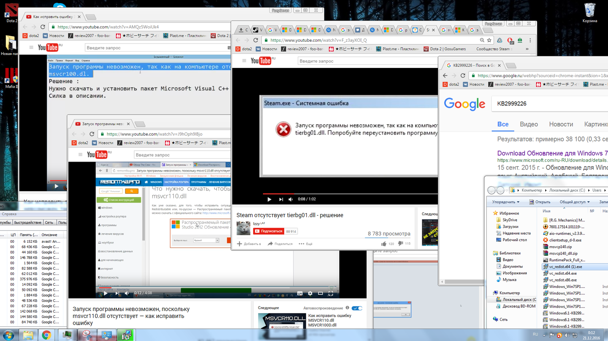Expand the Общий доступ dropdown menu
The height and width of the screenshot is (341, 608).
pos(575,202)
